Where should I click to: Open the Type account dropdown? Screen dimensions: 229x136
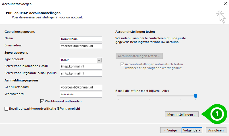click(99, 60)
